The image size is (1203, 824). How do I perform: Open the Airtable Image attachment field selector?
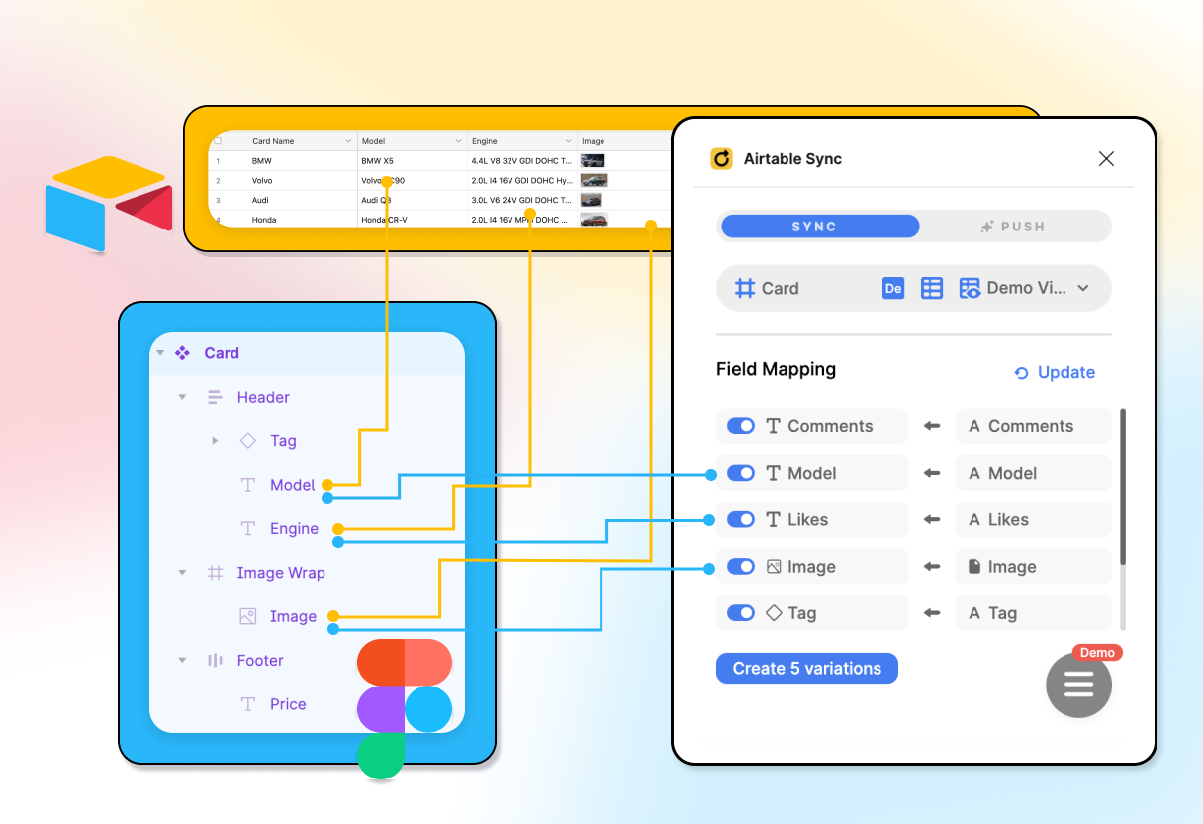(1034, 567)
